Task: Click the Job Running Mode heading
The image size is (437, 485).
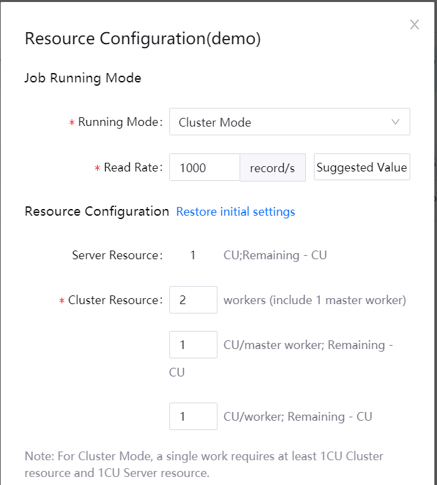Action: [83, 78]
